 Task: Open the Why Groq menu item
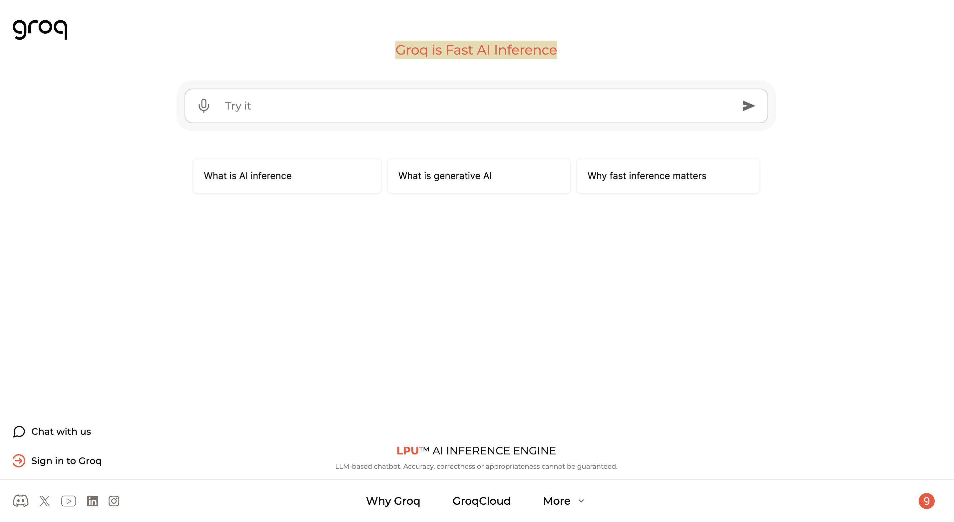click(x=393, y=501)
